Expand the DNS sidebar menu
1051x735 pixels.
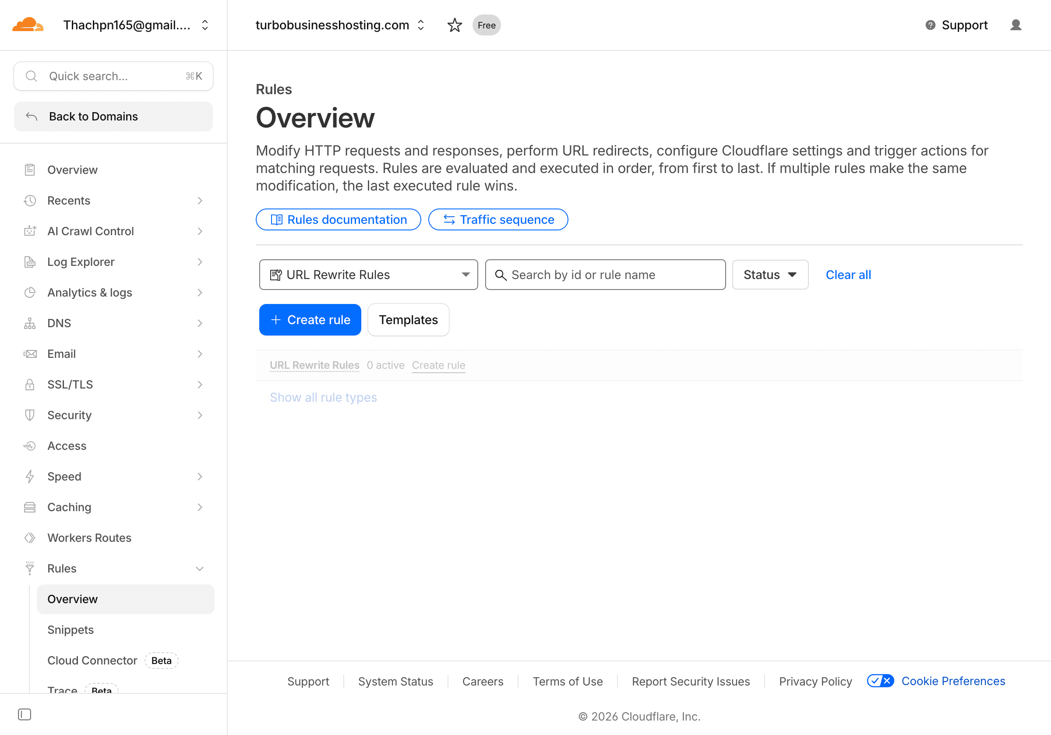click(x=200, y=323)
